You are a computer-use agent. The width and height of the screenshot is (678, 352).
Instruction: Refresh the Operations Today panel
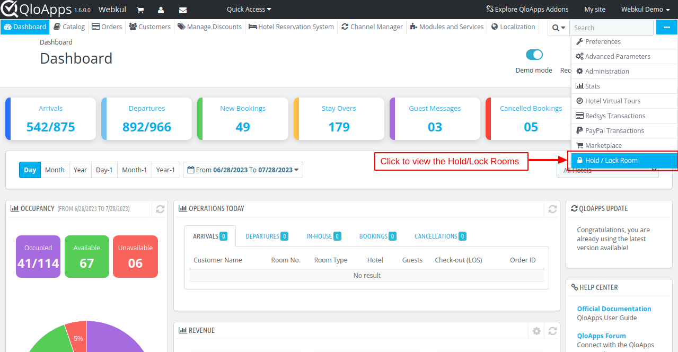pyautogui.click(x=552, y=209)
